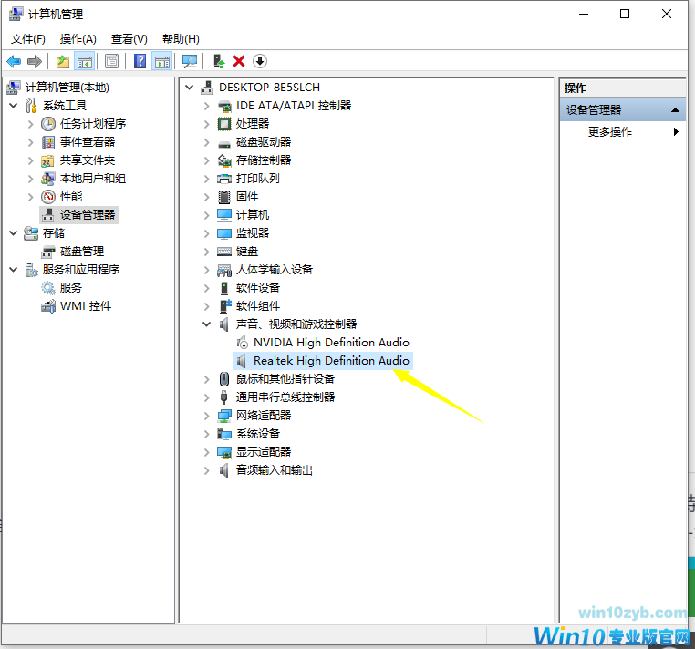Screen dimensions: 695x649
Task: Expand the 任务计划程序 tree node
Action: [31, 124]
